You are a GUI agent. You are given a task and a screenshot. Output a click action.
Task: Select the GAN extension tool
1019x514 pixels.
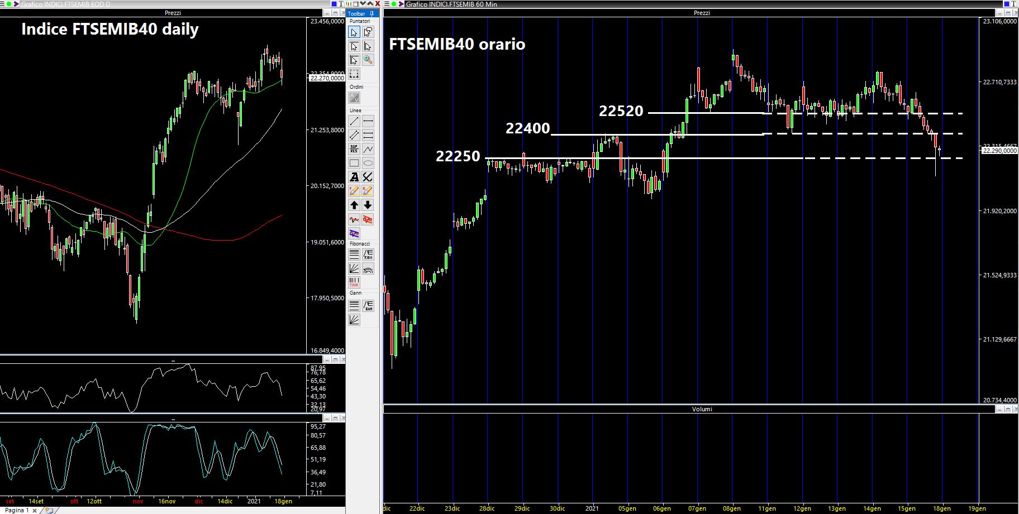368,306
